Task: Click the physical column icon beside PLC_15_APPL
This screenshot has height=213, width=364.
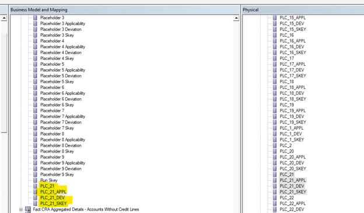Action: pos(275,17)
